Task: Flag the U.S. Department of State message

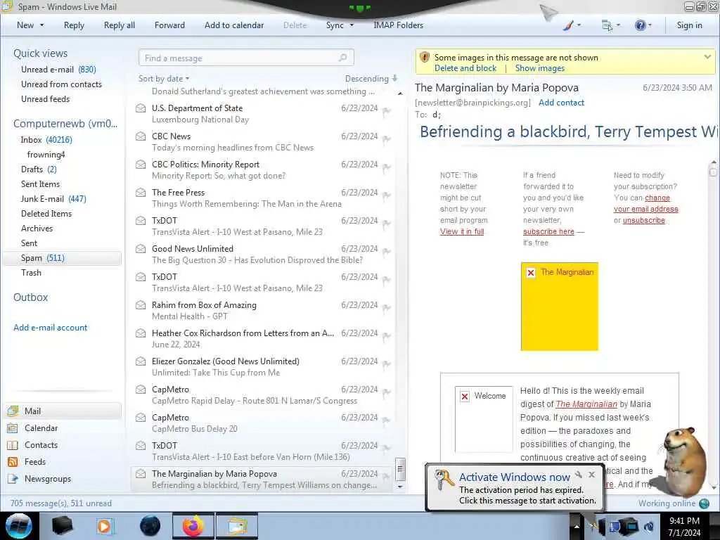Action: click(387, 111)
